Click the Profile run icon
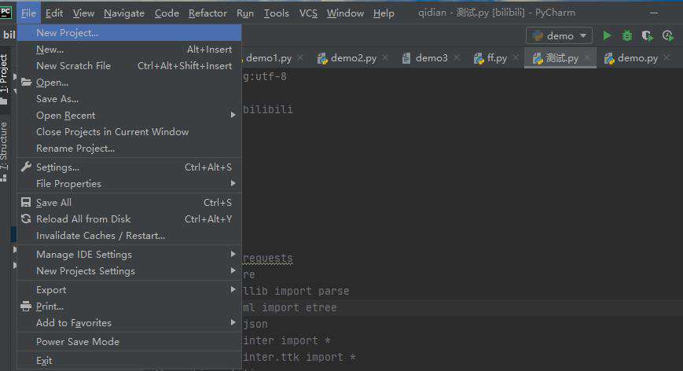The width and height of the screenshot is (683, 371). point(668,35)
